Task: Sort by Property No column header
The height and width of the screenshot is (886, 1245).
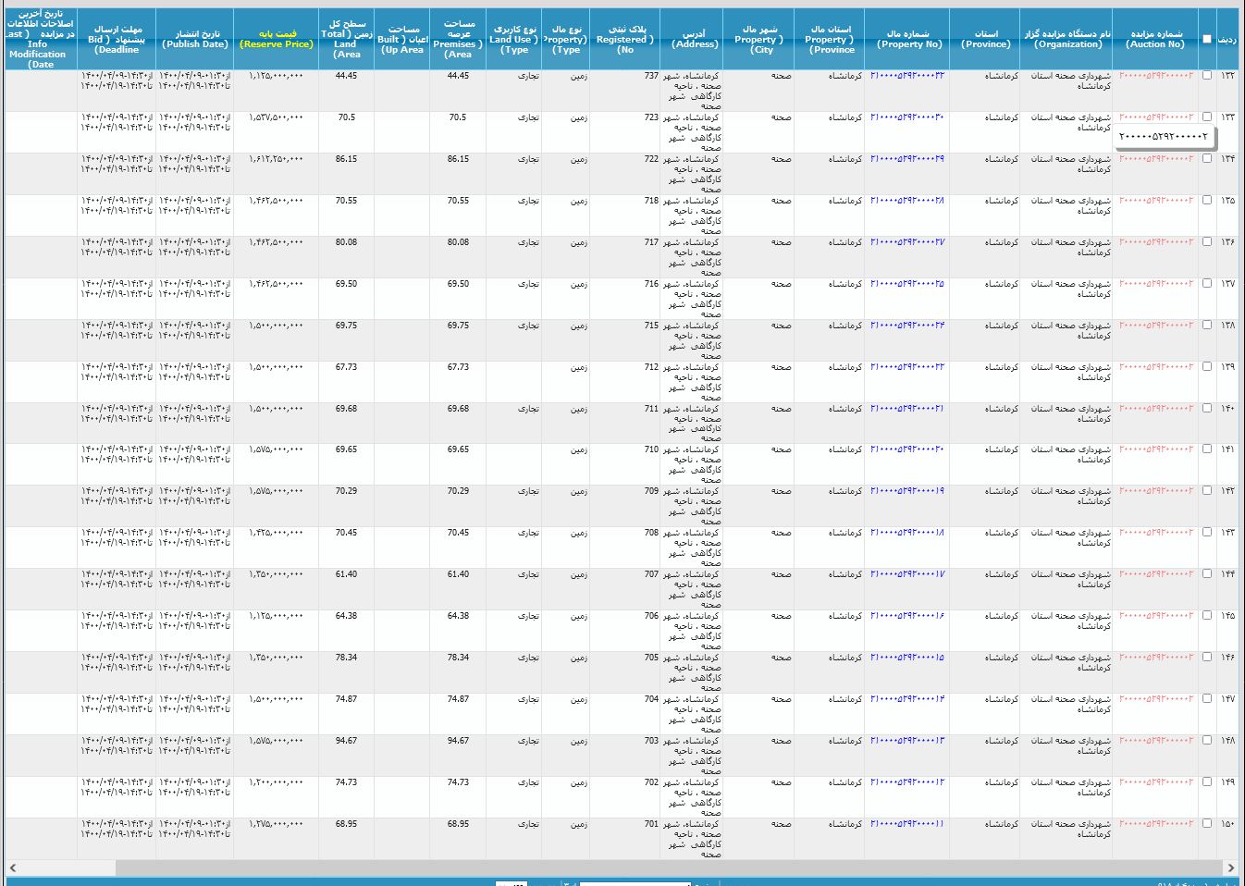Action: [907, 39]
